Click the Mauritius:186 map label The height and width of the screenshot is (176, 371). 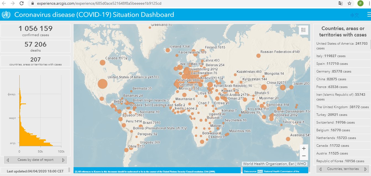pyautogui.click(x=240, y=131)
